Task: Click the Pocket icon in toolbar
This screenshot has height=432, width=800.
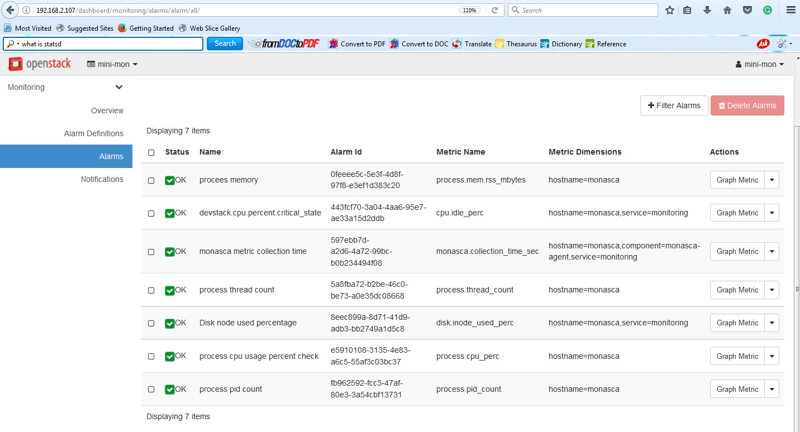Action: (x=747, y=10)
